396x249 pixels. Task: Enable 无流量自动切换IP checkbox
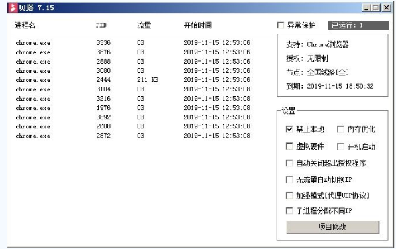[x=289, y=180]
